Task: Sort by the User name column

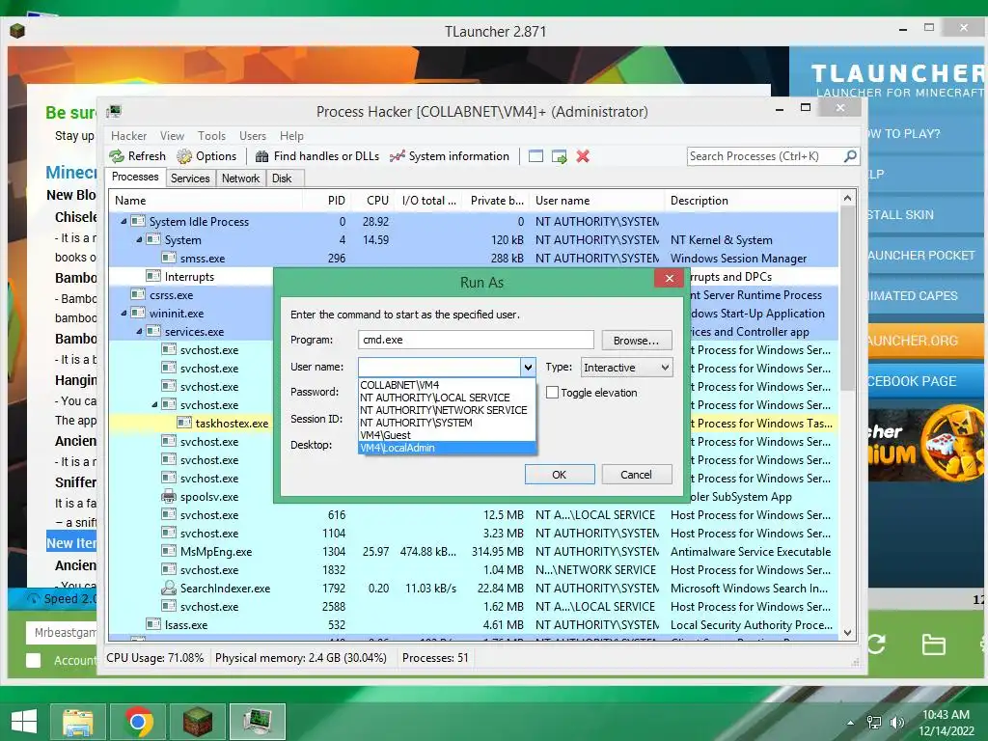Action: point(596,201)
